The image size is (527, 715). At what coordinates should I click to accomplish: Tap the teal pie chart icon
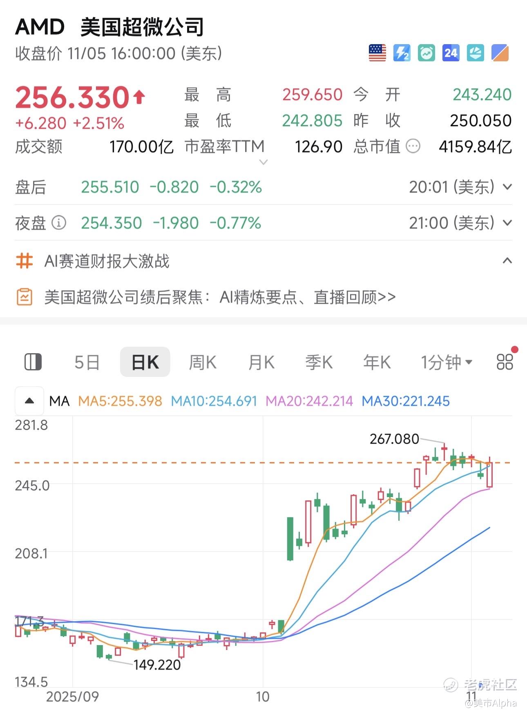point(475,53)
